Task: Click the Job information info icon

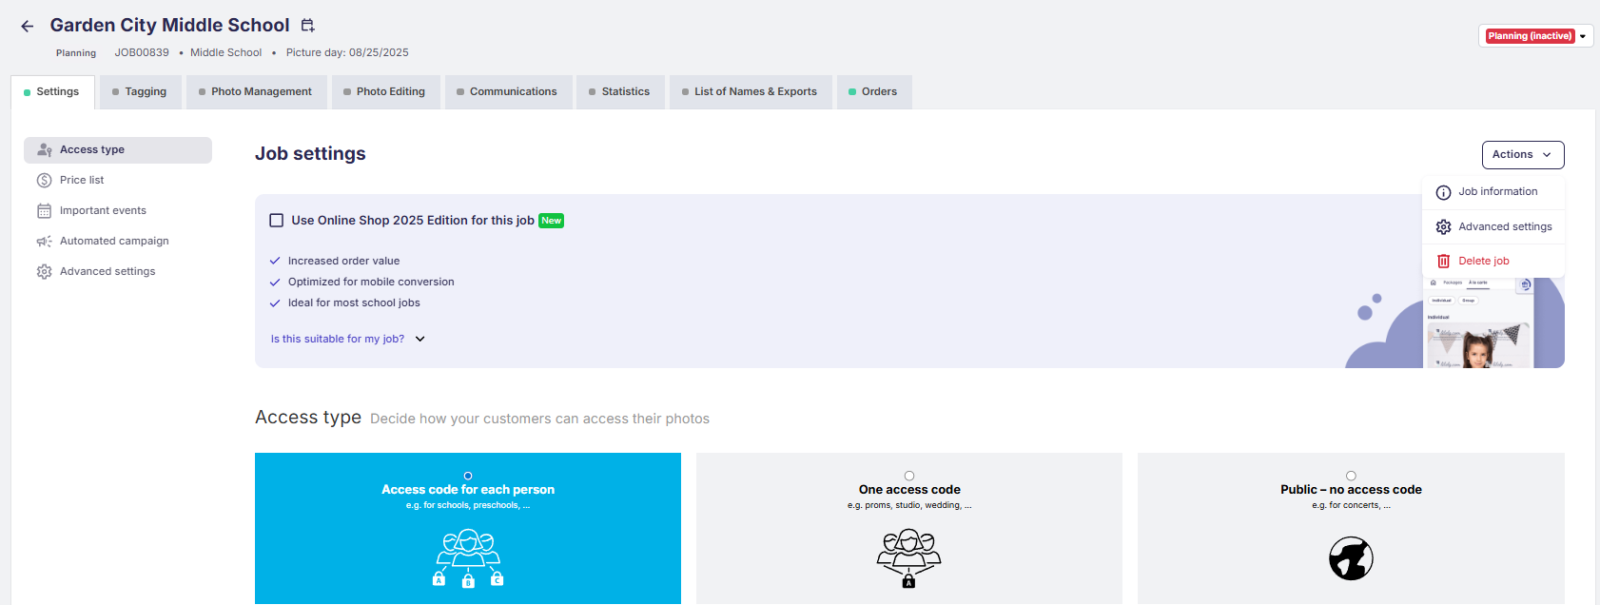Action: pos(1443,192)
